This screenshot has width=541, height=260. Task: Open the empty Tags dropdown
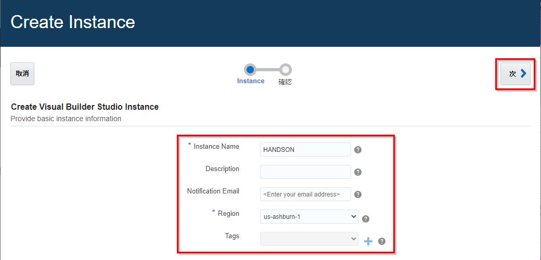[309, 239]
